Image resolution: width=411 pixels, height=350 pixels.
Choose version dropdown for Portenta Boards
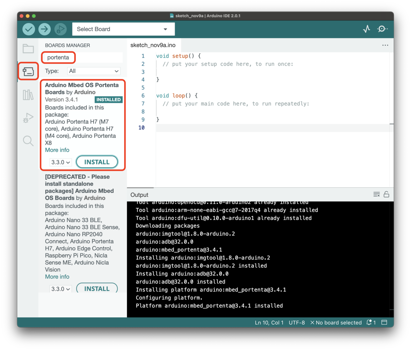click(x=61, y=162)
